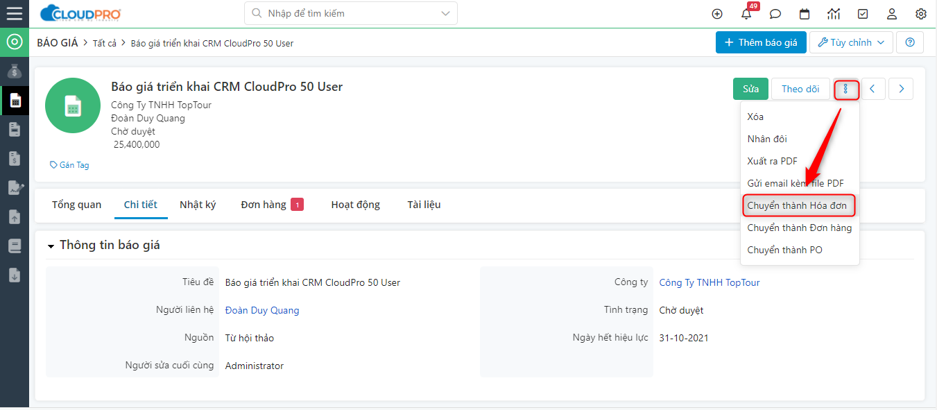The height and width of the screenshot is (410, 937).
Task: Click the help question mark button
Action: 910,42
